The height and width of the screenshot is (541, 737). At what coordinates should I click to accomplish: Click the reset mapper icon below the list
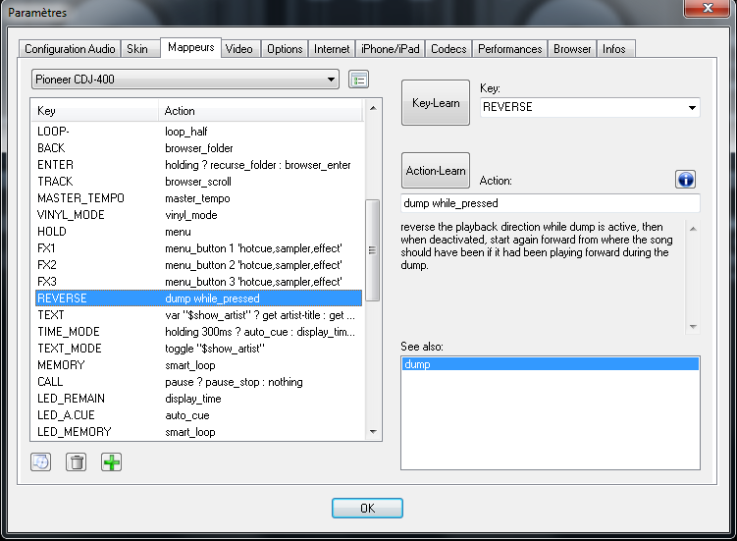pyautogui.click(x=41, y=462)
